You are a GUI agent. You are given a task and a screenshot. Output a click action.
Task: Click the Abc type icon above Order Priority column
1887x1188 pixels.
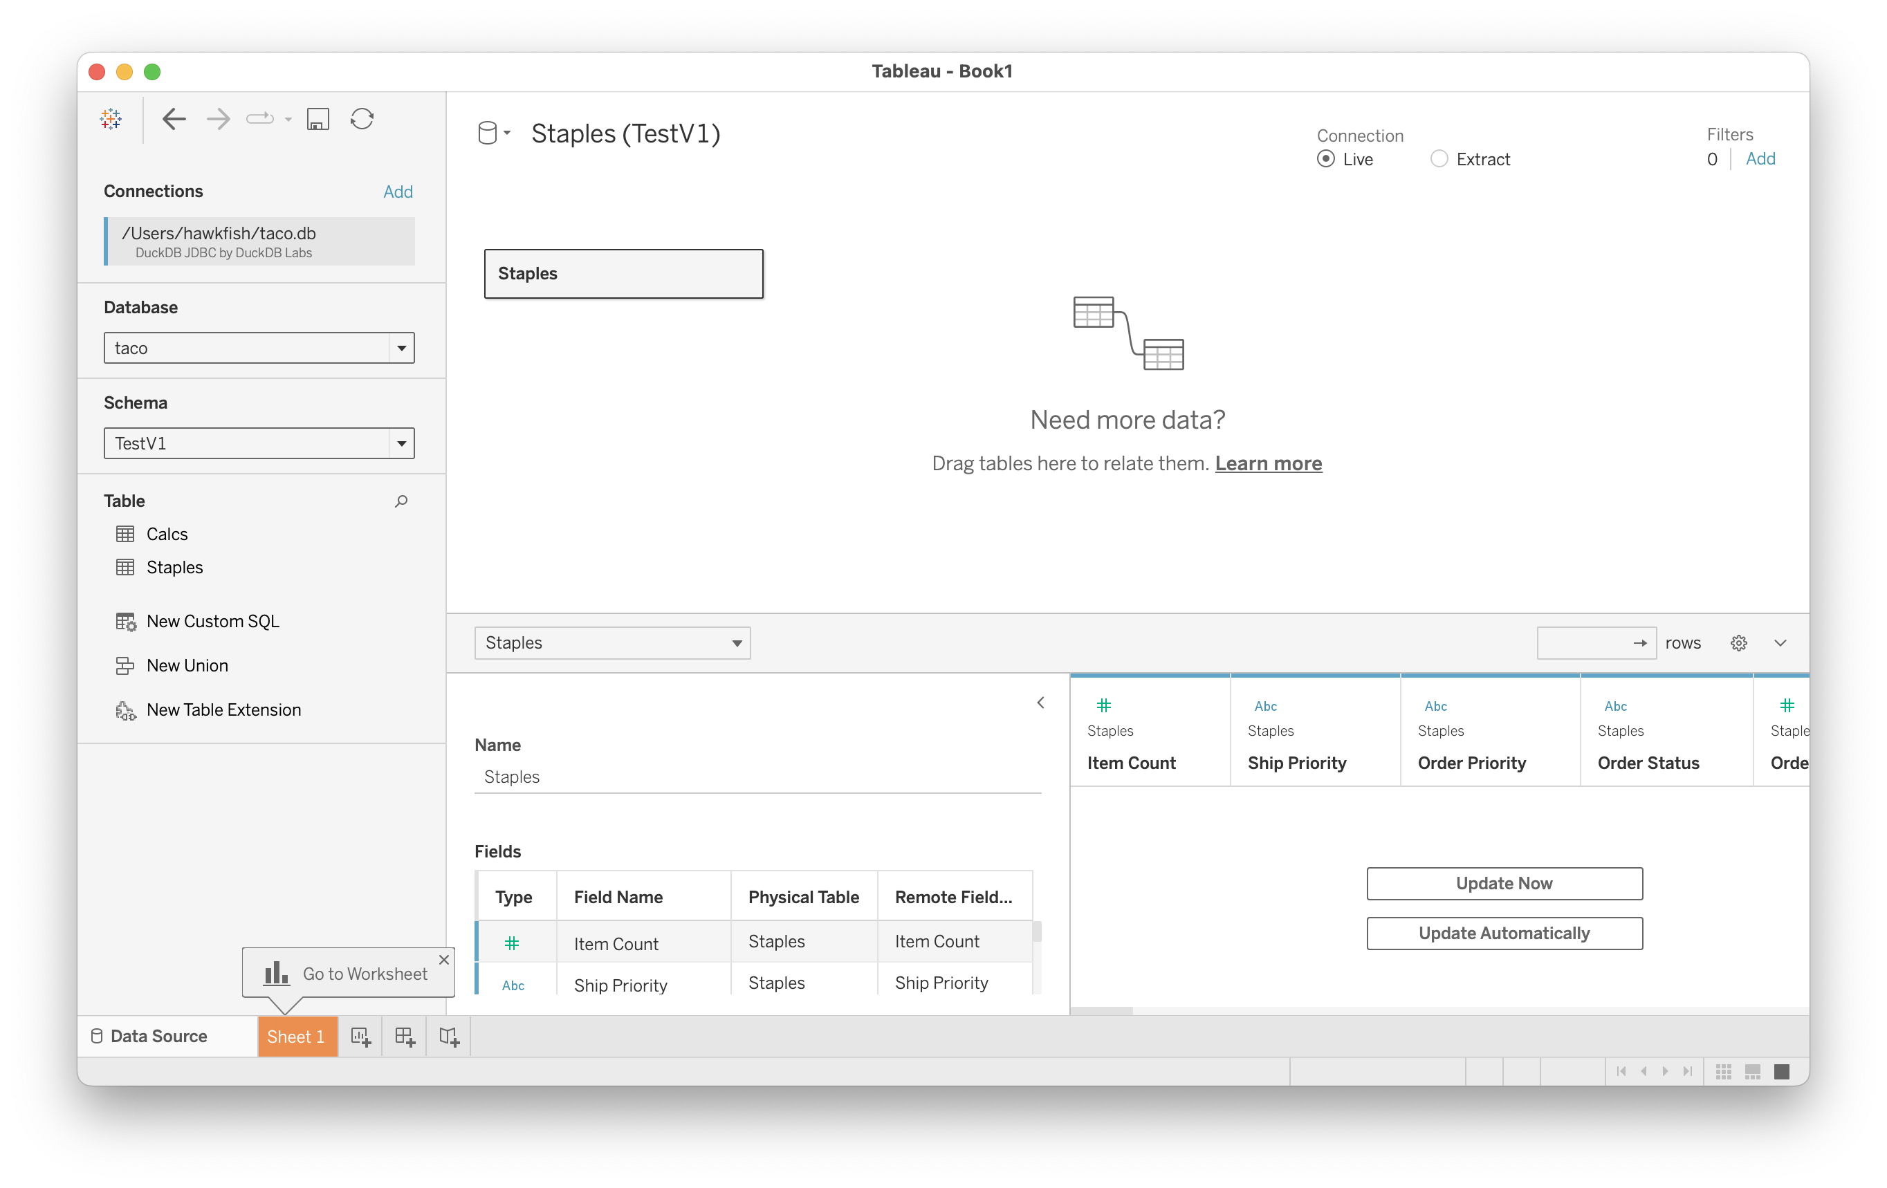(x=1435, y=706)
